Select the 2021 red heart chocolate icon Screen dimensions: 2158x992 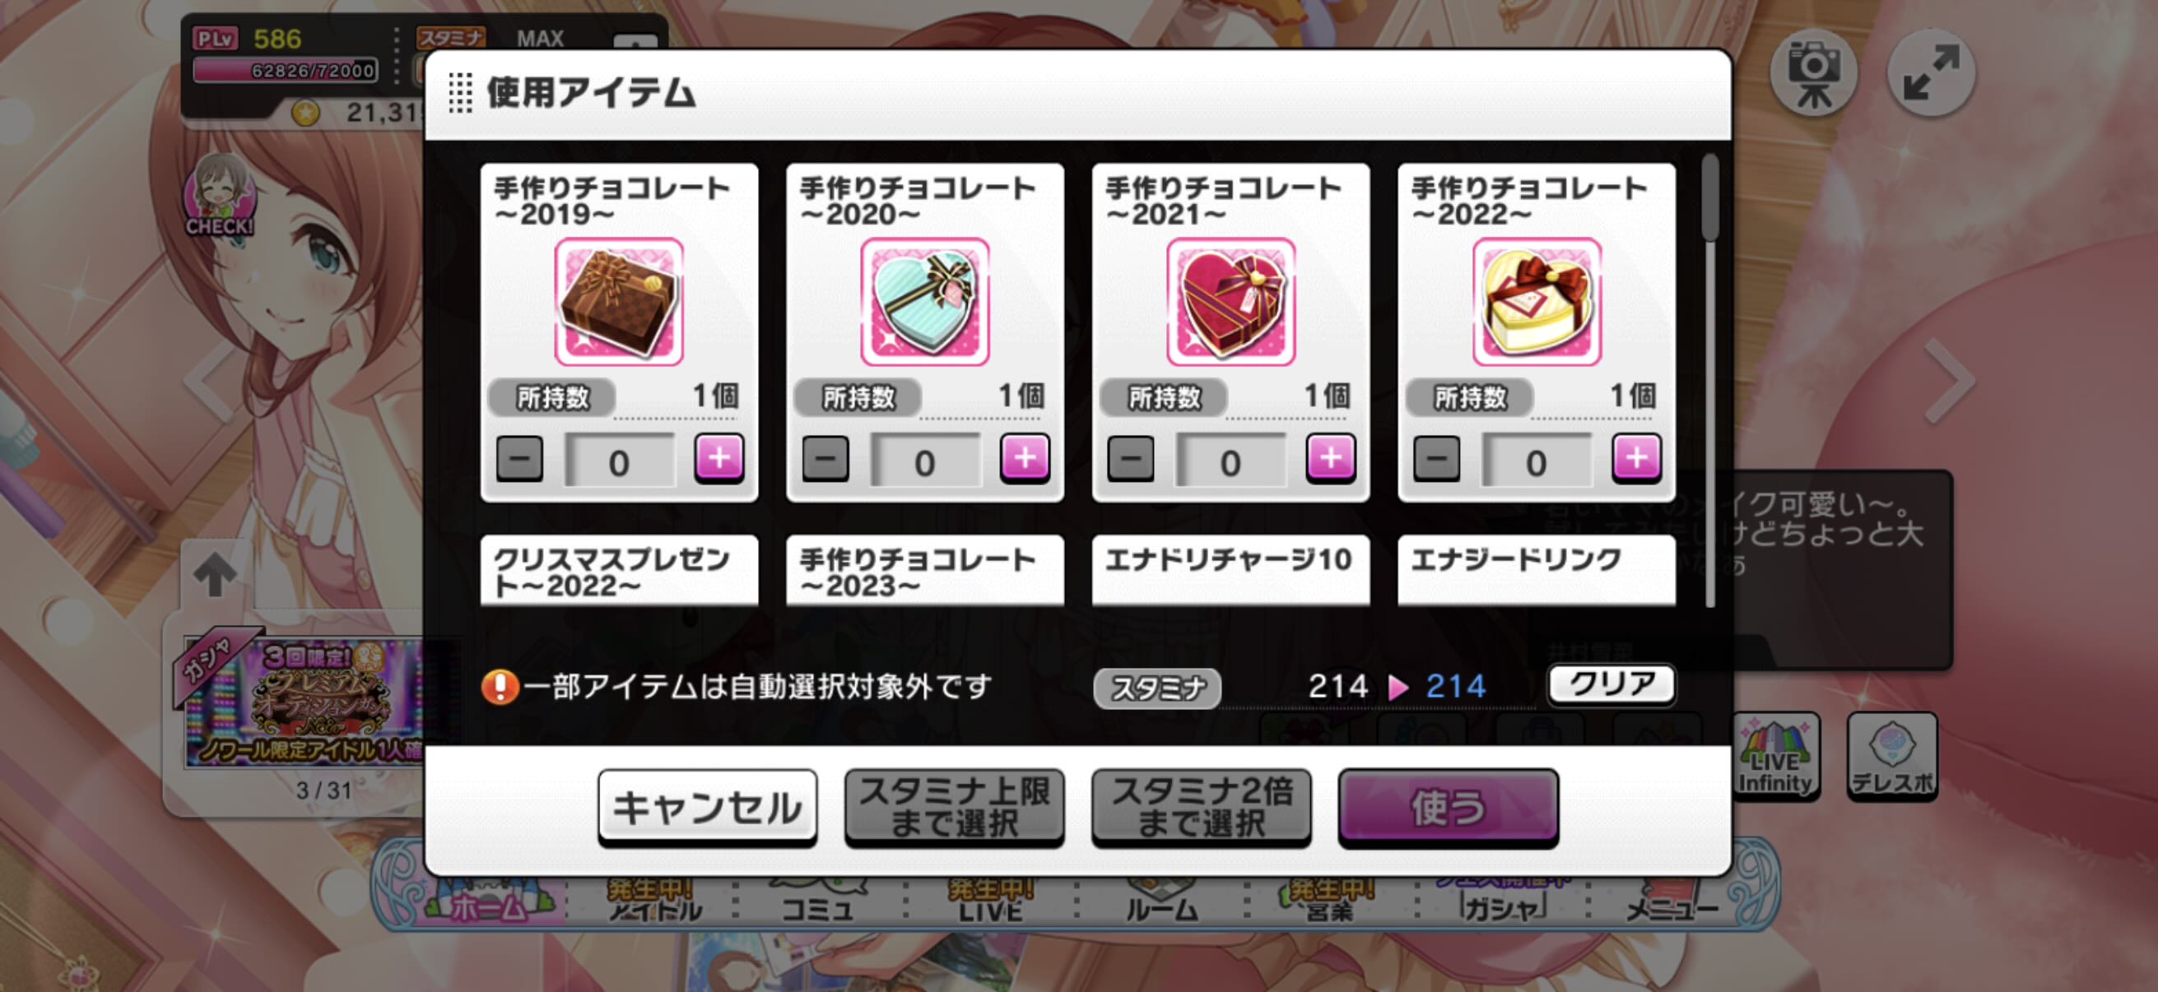coord(1230,301)
